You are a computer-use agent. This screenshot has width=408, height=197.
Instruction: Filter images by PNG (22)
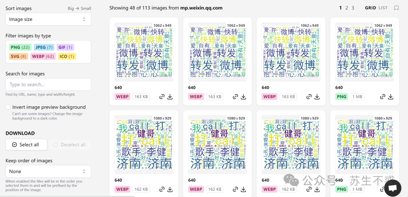tap(20, 47)
